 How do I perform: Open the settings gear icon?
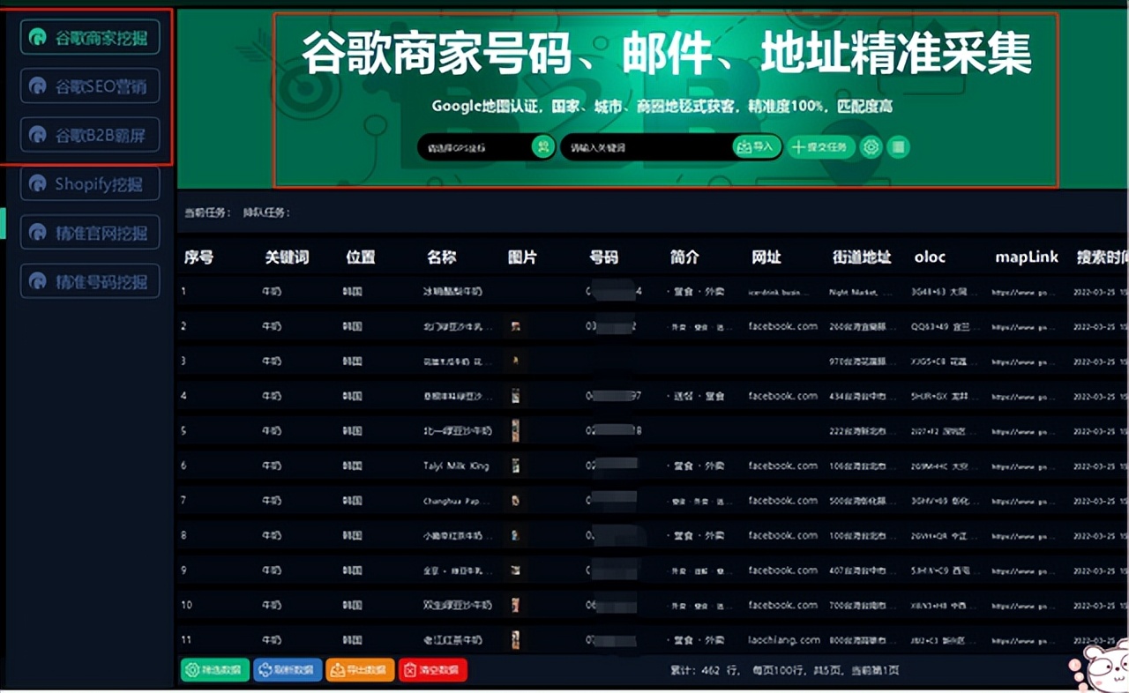coord(871,147)
